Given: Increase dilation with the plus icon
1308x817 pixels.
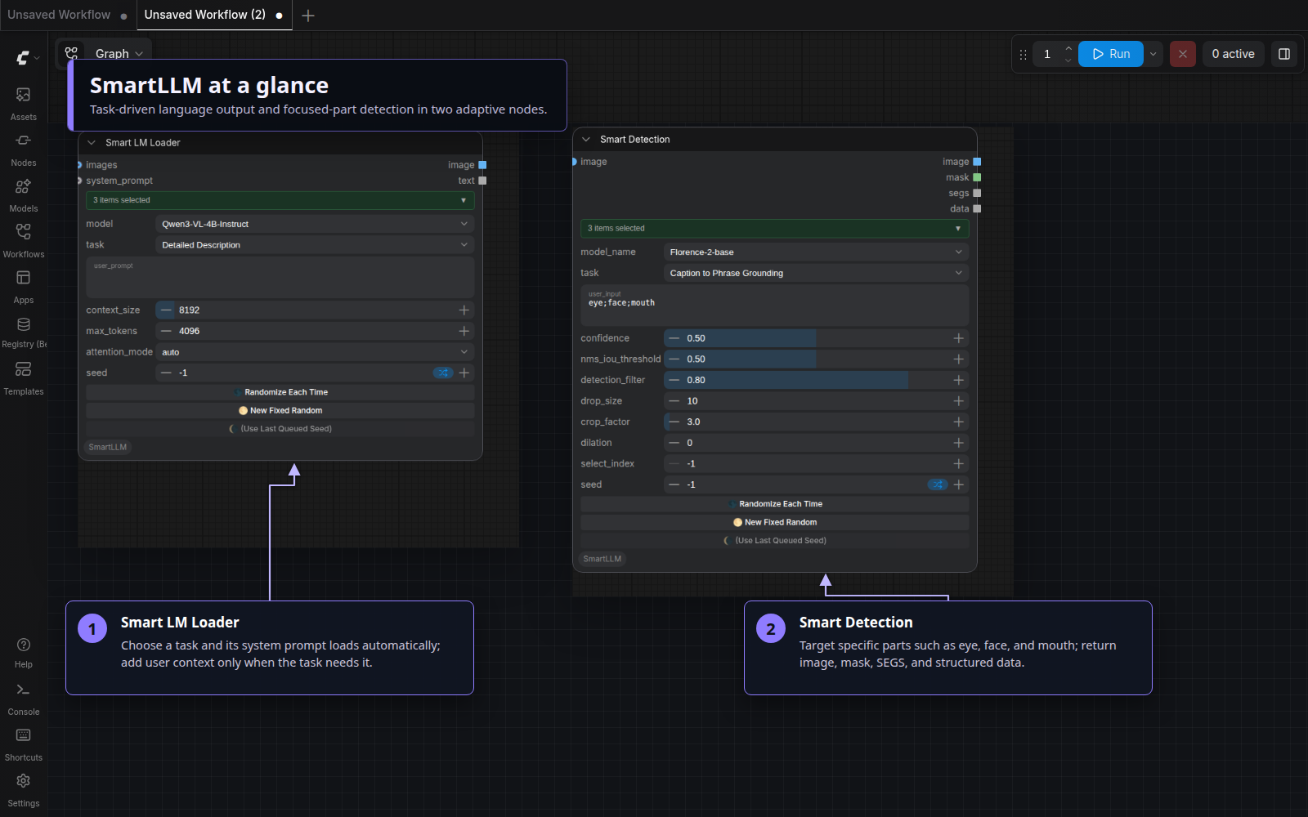Looking at the screenshot, I should (958, 443).
